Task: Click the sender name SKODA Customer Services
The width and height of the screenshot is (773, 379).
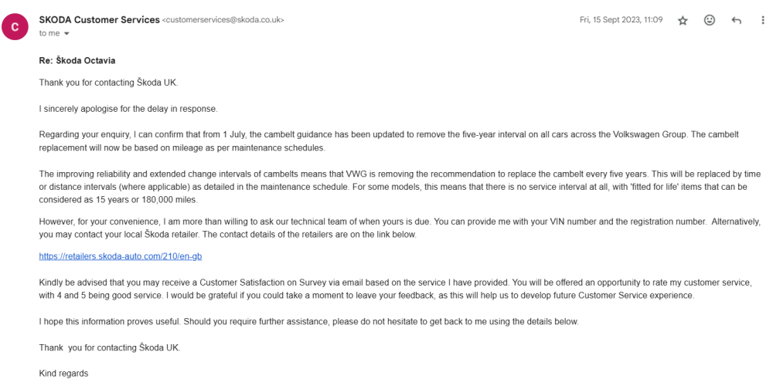Action: click(x=99, y=20)
